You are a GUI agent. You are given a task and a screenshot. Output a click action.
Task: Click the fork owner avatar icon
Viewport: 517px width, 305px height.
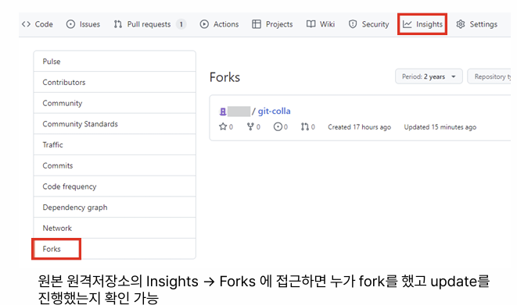point(223,112)
